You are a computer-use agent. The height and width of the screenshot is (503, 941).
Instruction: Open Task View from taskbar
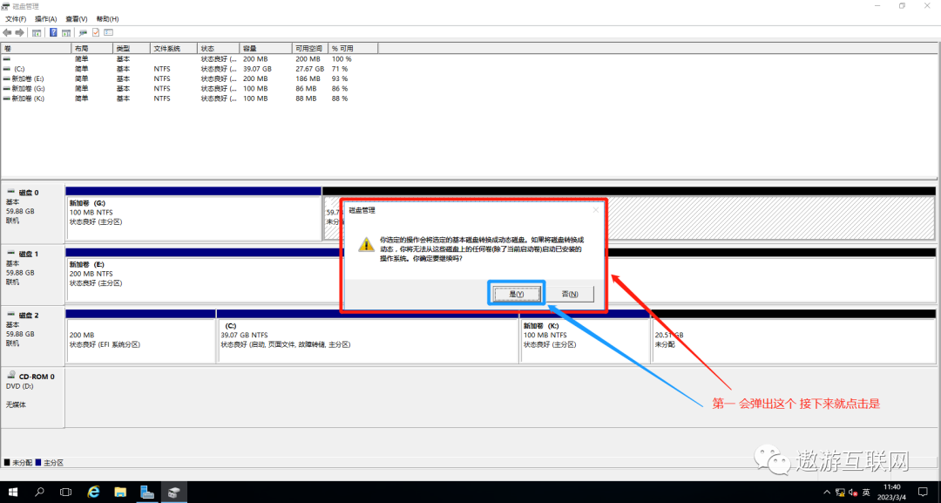(x=66, y=493)
